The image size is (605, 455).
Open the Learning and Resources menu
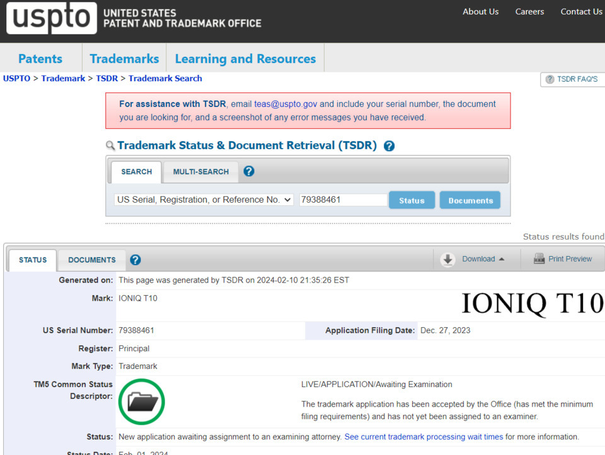coord(245,59)
